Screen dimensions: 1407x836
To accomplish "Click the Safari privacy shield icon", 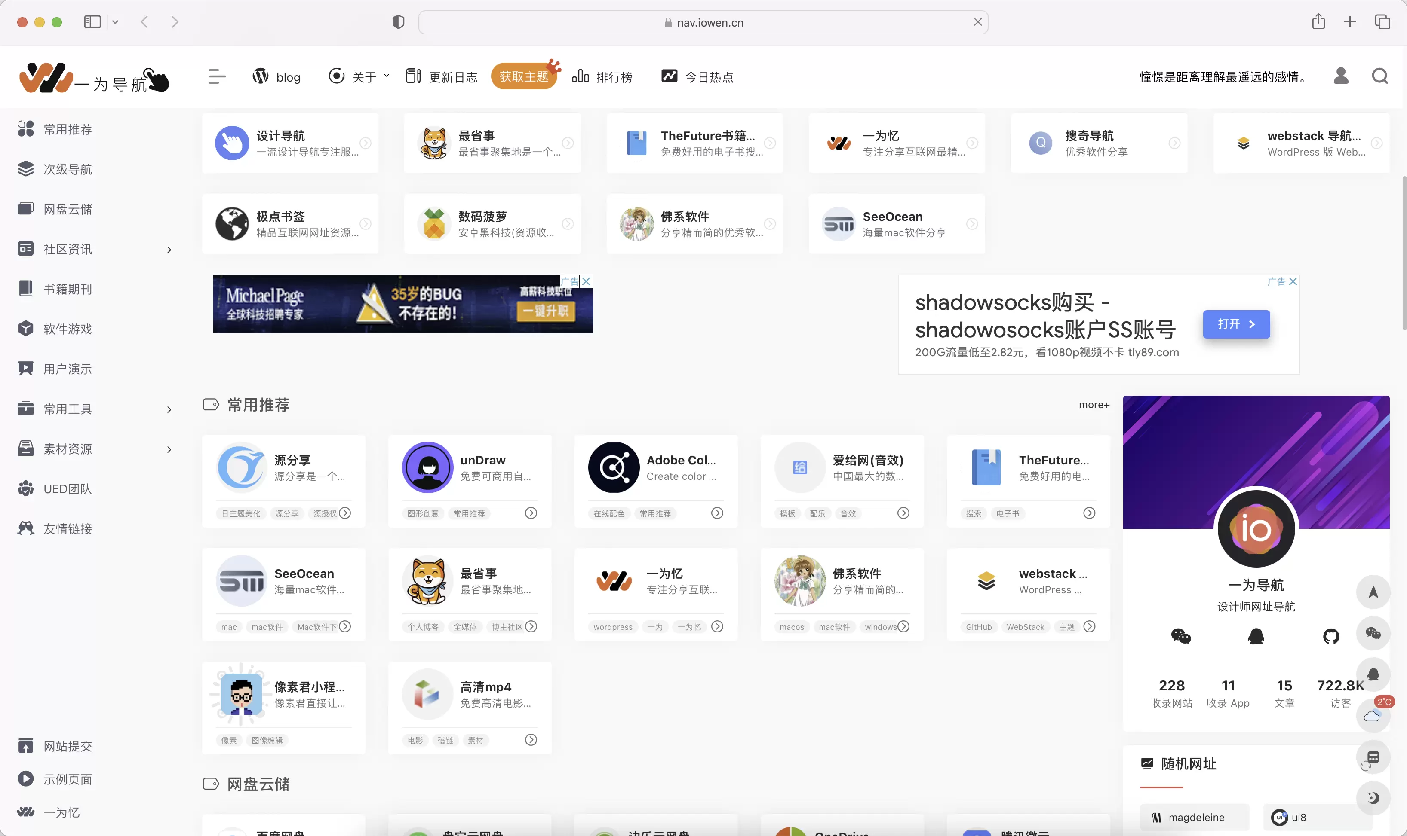I will [398, 22].
